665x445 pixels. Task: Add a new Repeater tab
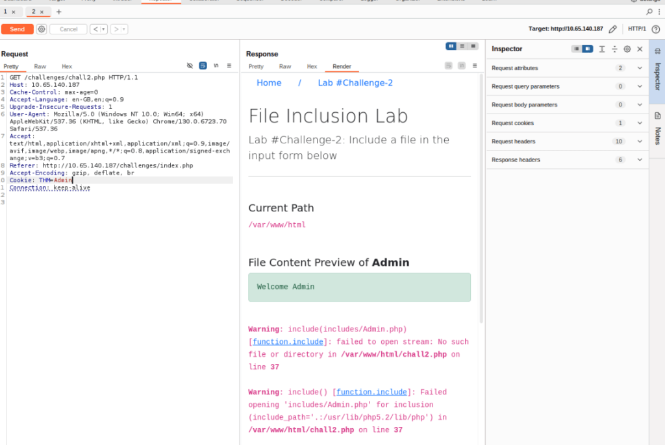59,12
